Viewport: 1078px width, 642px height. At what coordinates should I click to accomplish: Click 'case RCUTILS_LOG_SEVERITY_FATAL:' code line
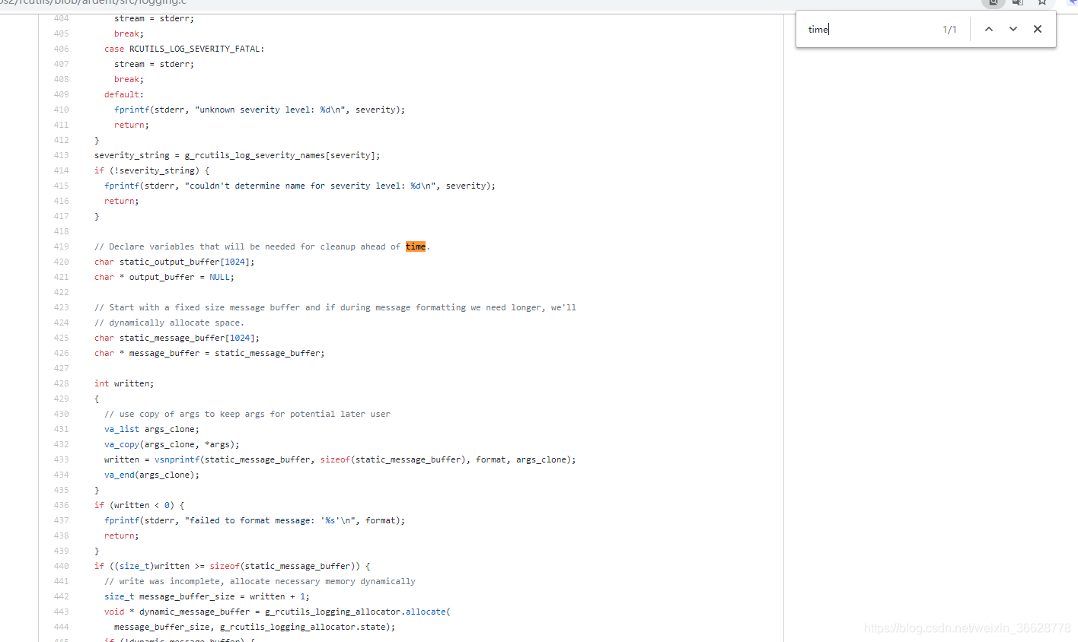click(184, 49)
